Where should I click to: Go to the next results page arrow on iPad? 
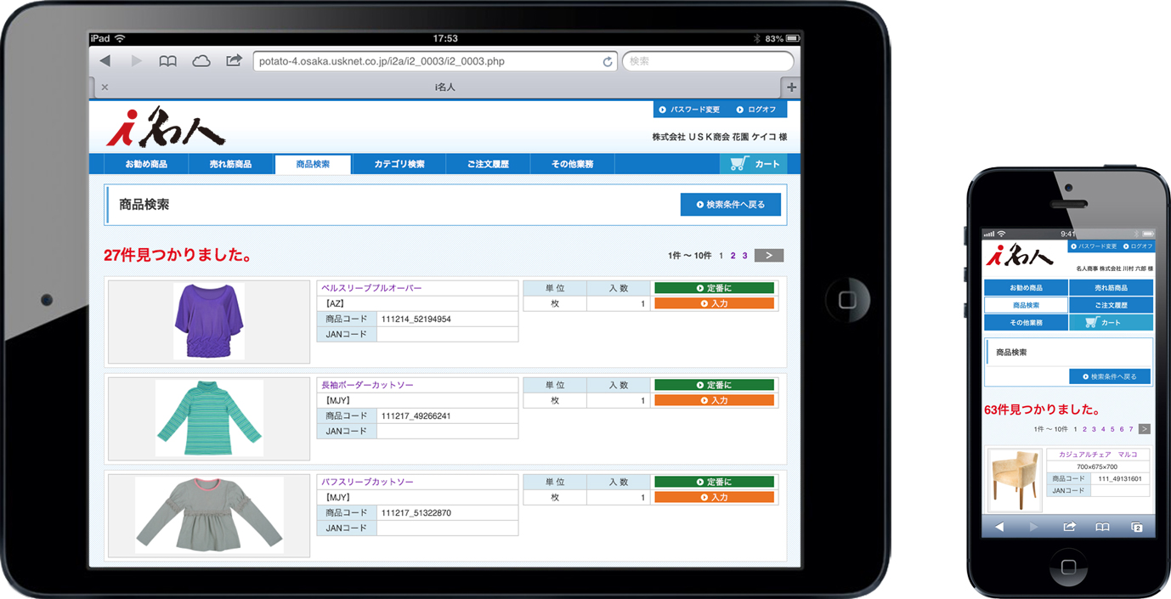click(x=768, y=256)
